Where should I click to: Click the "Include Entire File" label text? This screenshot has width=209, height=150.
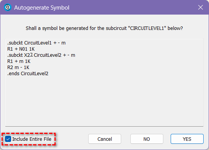(32, 139)
